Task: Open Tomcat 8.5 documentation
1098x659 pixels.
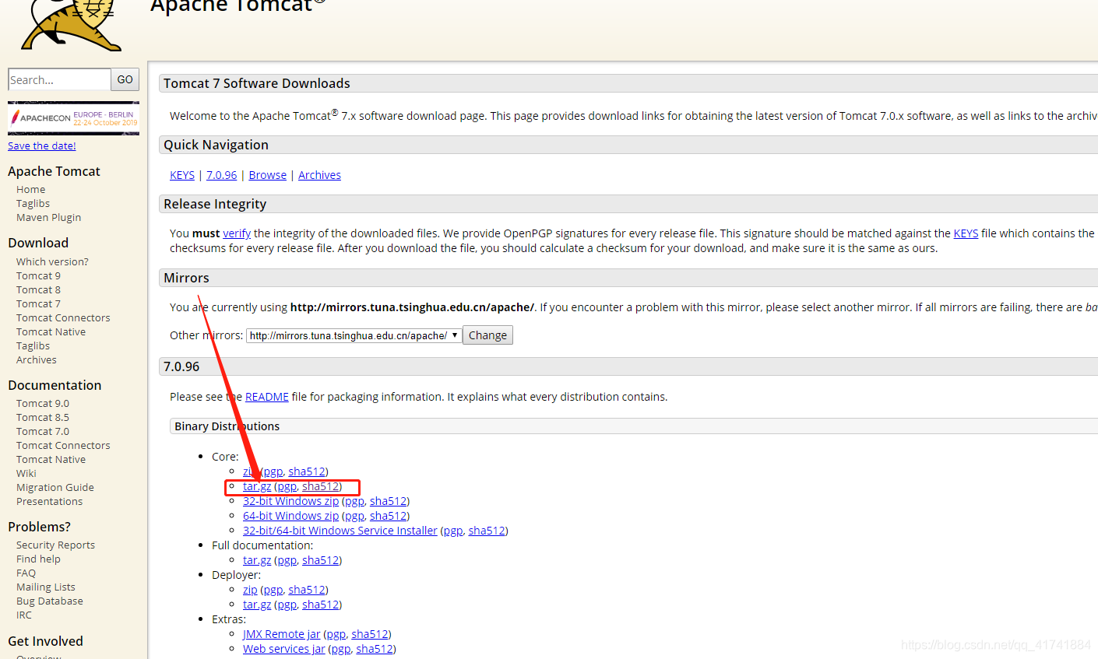Action: 43,417
